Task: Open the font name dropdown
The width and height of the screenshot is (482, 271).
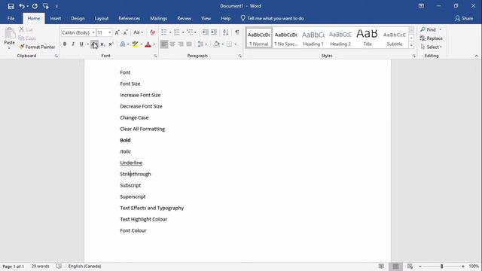Action: (x=93, y=32)
